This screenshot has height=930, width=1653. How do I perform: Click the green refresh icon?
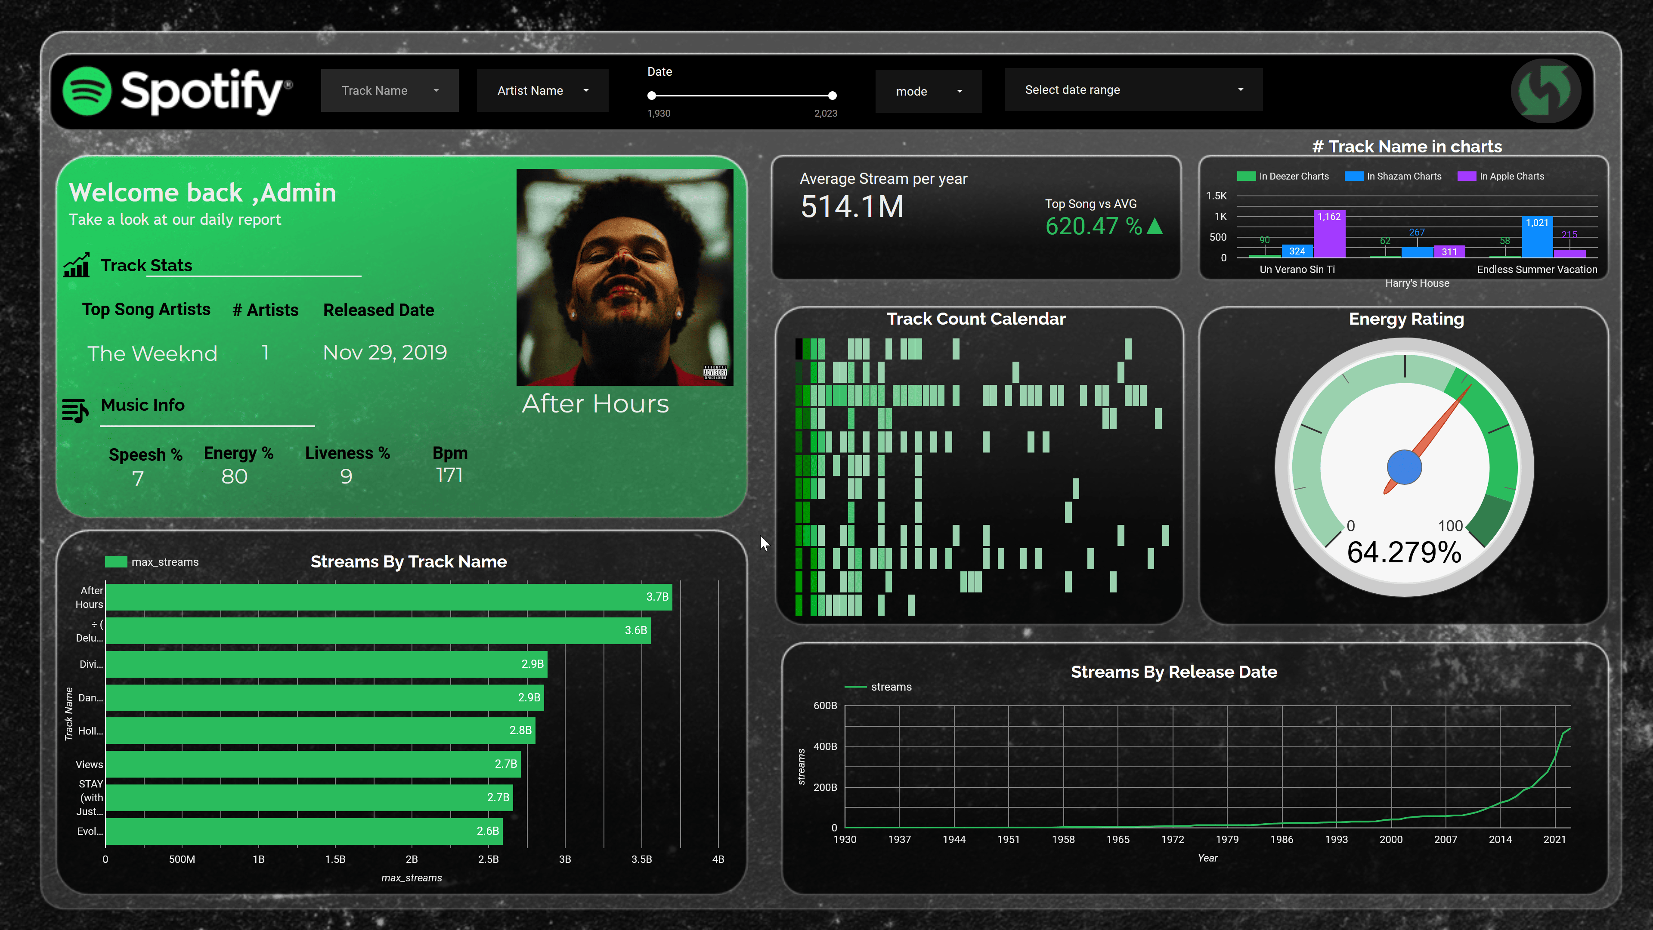pyautogui.click(x=1546, y=90)
